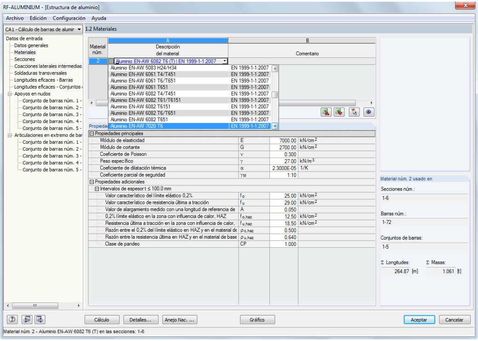Click the Peso específico value 27.00
Image resolution: width=478 pixels, height=341 pixels.
[x=284, y=162]
